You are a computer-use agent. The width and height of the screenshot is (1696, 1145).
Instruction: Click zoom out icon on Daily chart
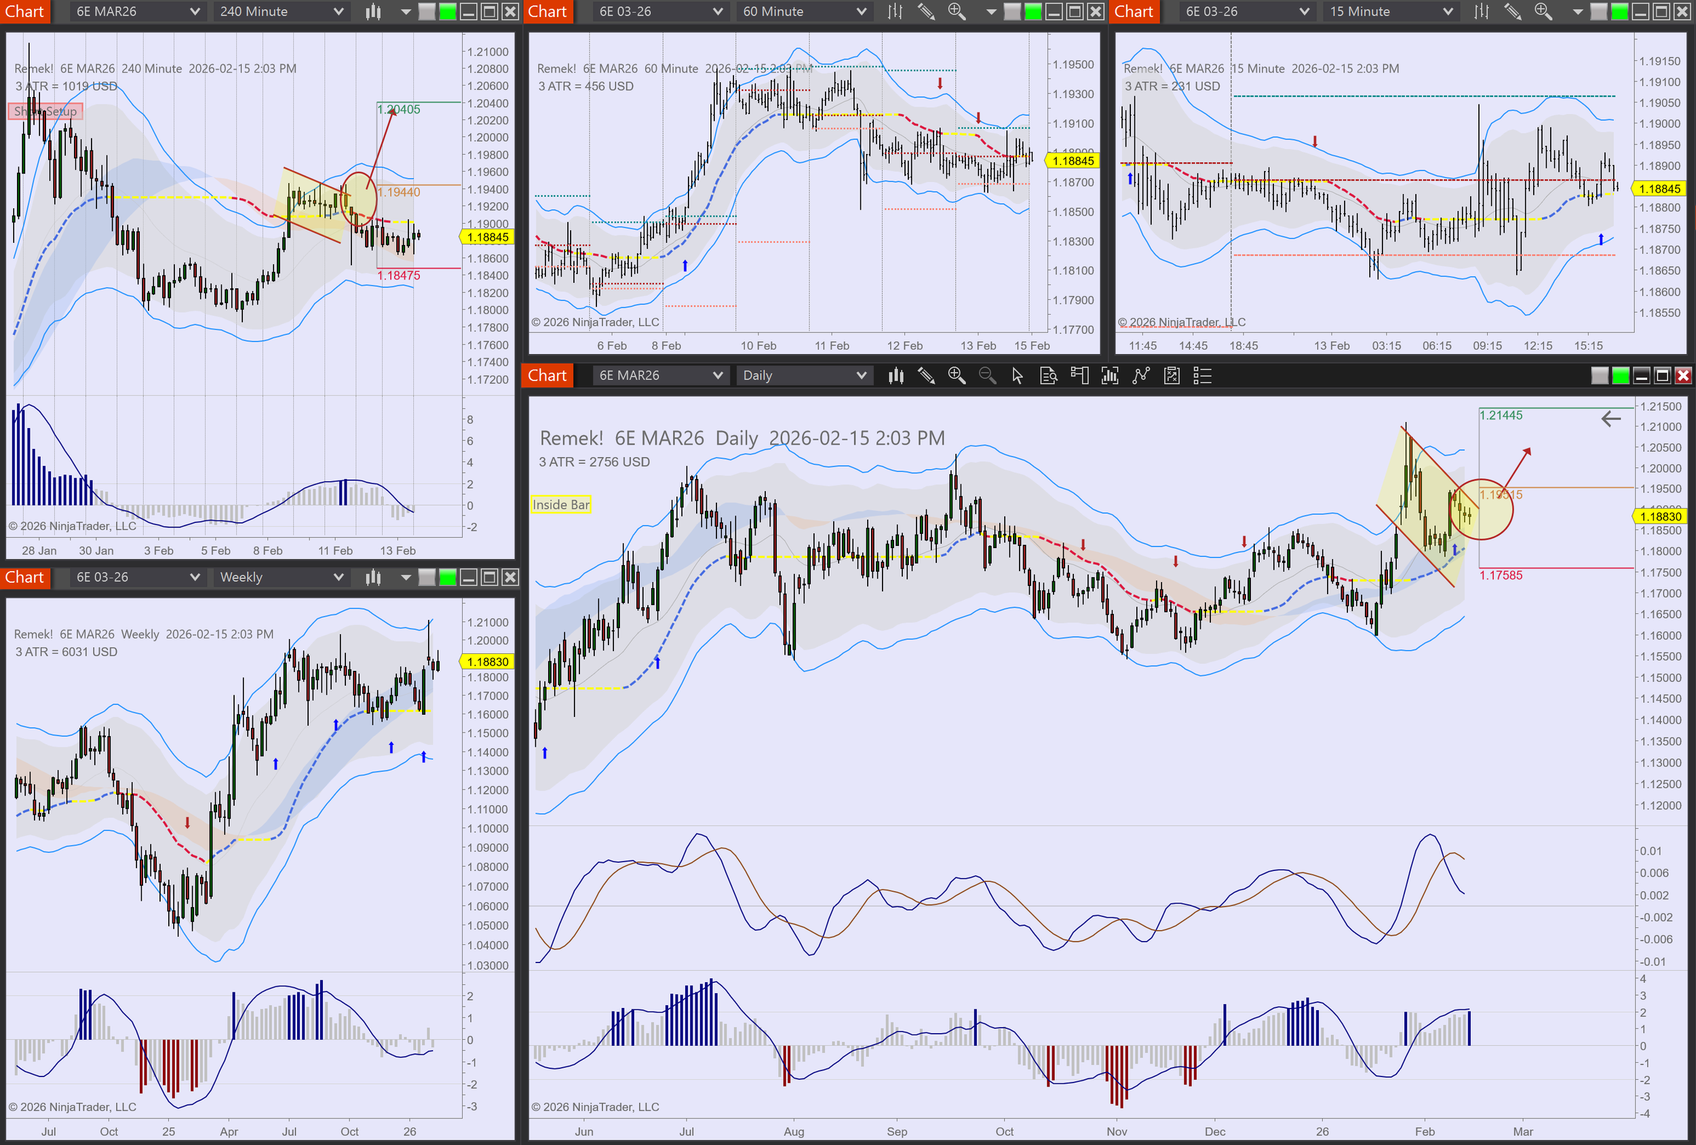click(986, 376)
